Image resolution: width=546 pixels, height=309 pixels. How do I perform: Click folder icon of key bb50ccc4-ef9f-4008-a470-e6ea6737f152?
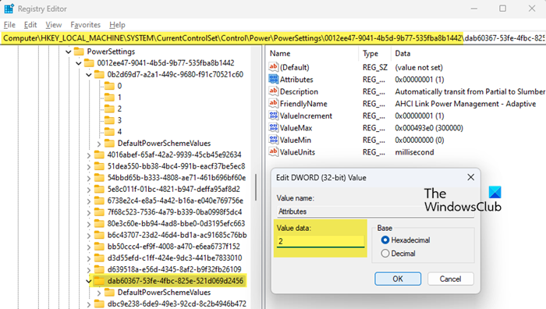[x=99, y=247]
